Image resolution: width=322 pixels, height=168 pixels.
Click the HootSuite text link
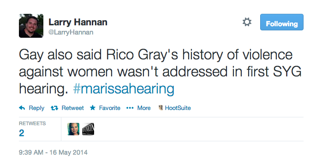click(178, 108)
